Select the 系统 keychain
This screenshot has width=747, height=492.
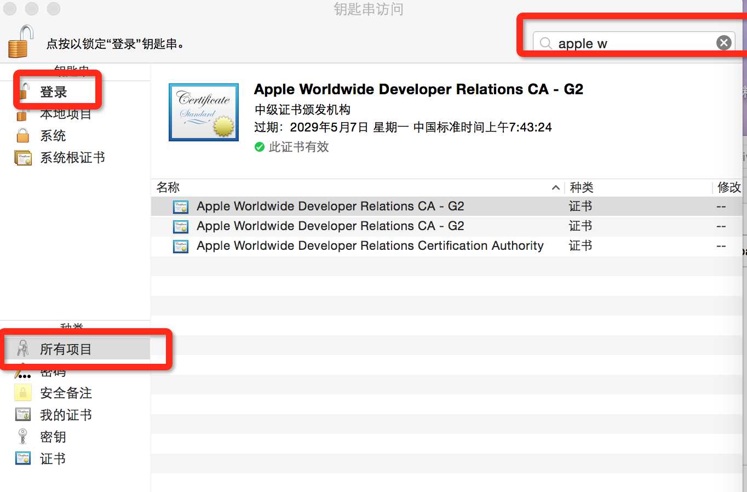point(53,136)
